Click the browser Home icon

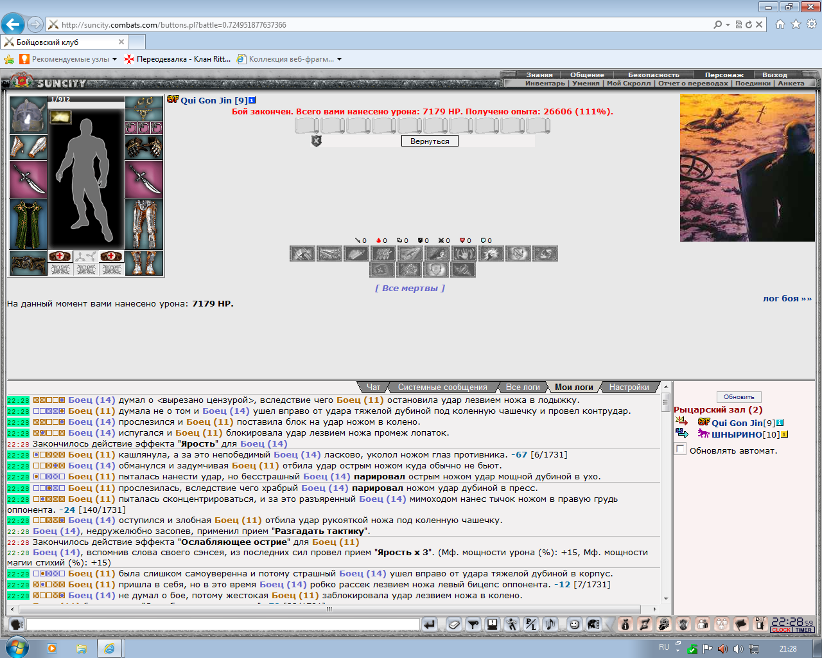(x=780, y=24)
